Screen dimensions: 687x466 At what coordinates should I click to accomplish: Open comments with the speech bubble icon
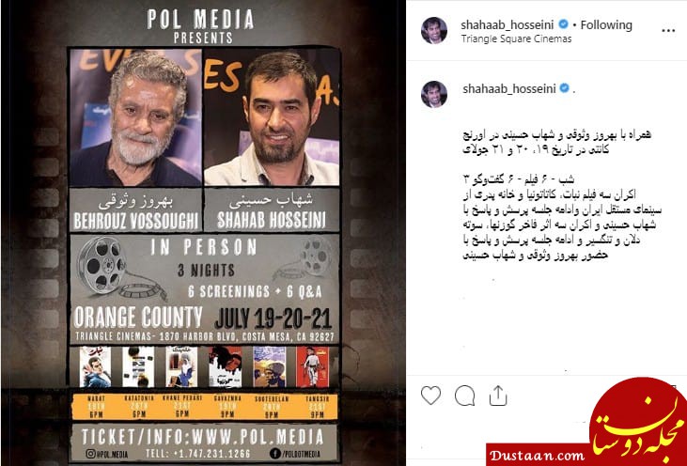464,396
